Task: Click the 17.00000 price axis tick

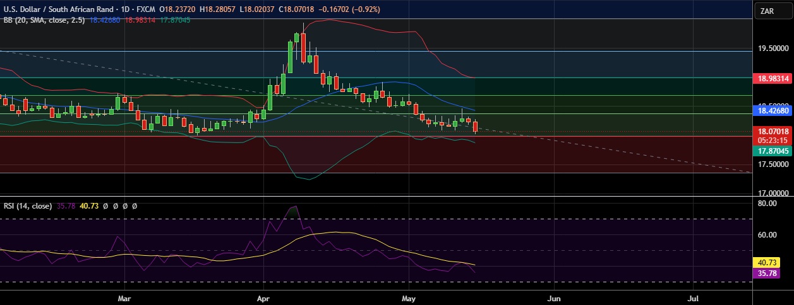Action: coord(773,193)
